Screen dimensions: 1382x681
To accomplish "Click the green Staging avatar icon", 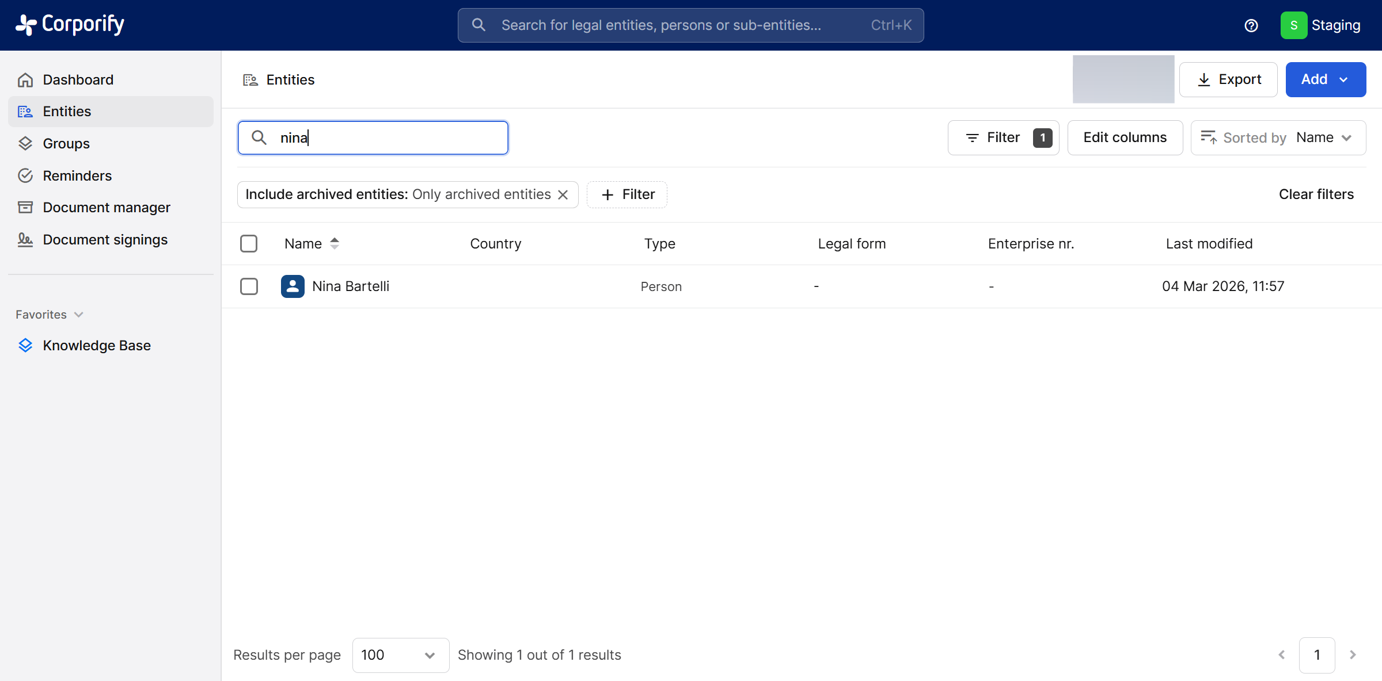I will (x=1293, y=25).
